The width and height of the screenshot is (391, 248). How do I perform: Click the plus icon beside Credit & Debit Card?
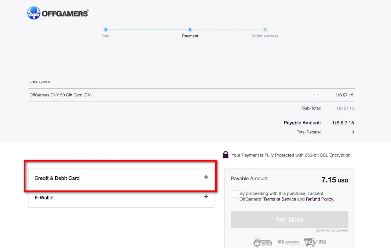tap(206, 177)
